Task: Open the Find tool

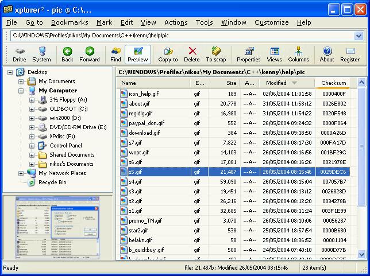Action: pos(115,54)
